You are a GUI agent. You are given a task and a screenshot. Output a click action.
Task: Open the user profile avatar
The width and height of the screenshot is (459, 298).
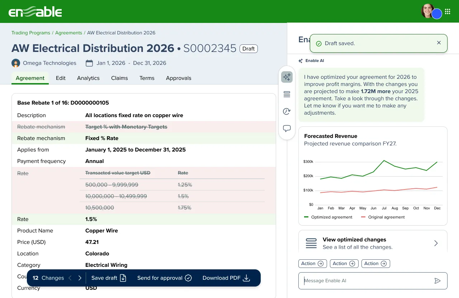(x=428, y=11)
